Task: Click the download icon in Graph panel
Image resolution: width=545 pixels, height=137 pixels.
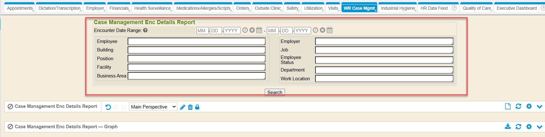Action: point(508,126)
